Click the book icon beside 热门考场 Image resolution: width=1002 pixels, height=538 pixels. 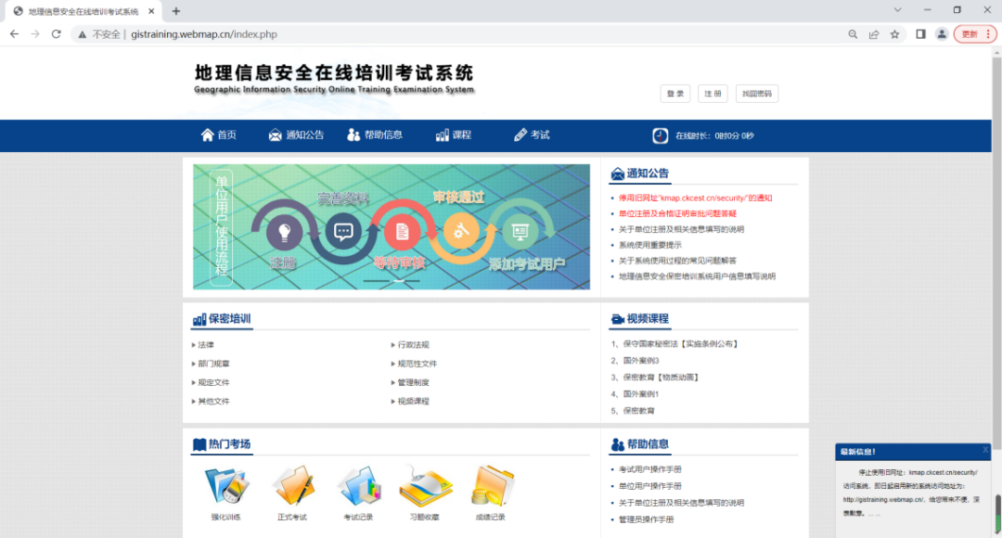point(198,443)
